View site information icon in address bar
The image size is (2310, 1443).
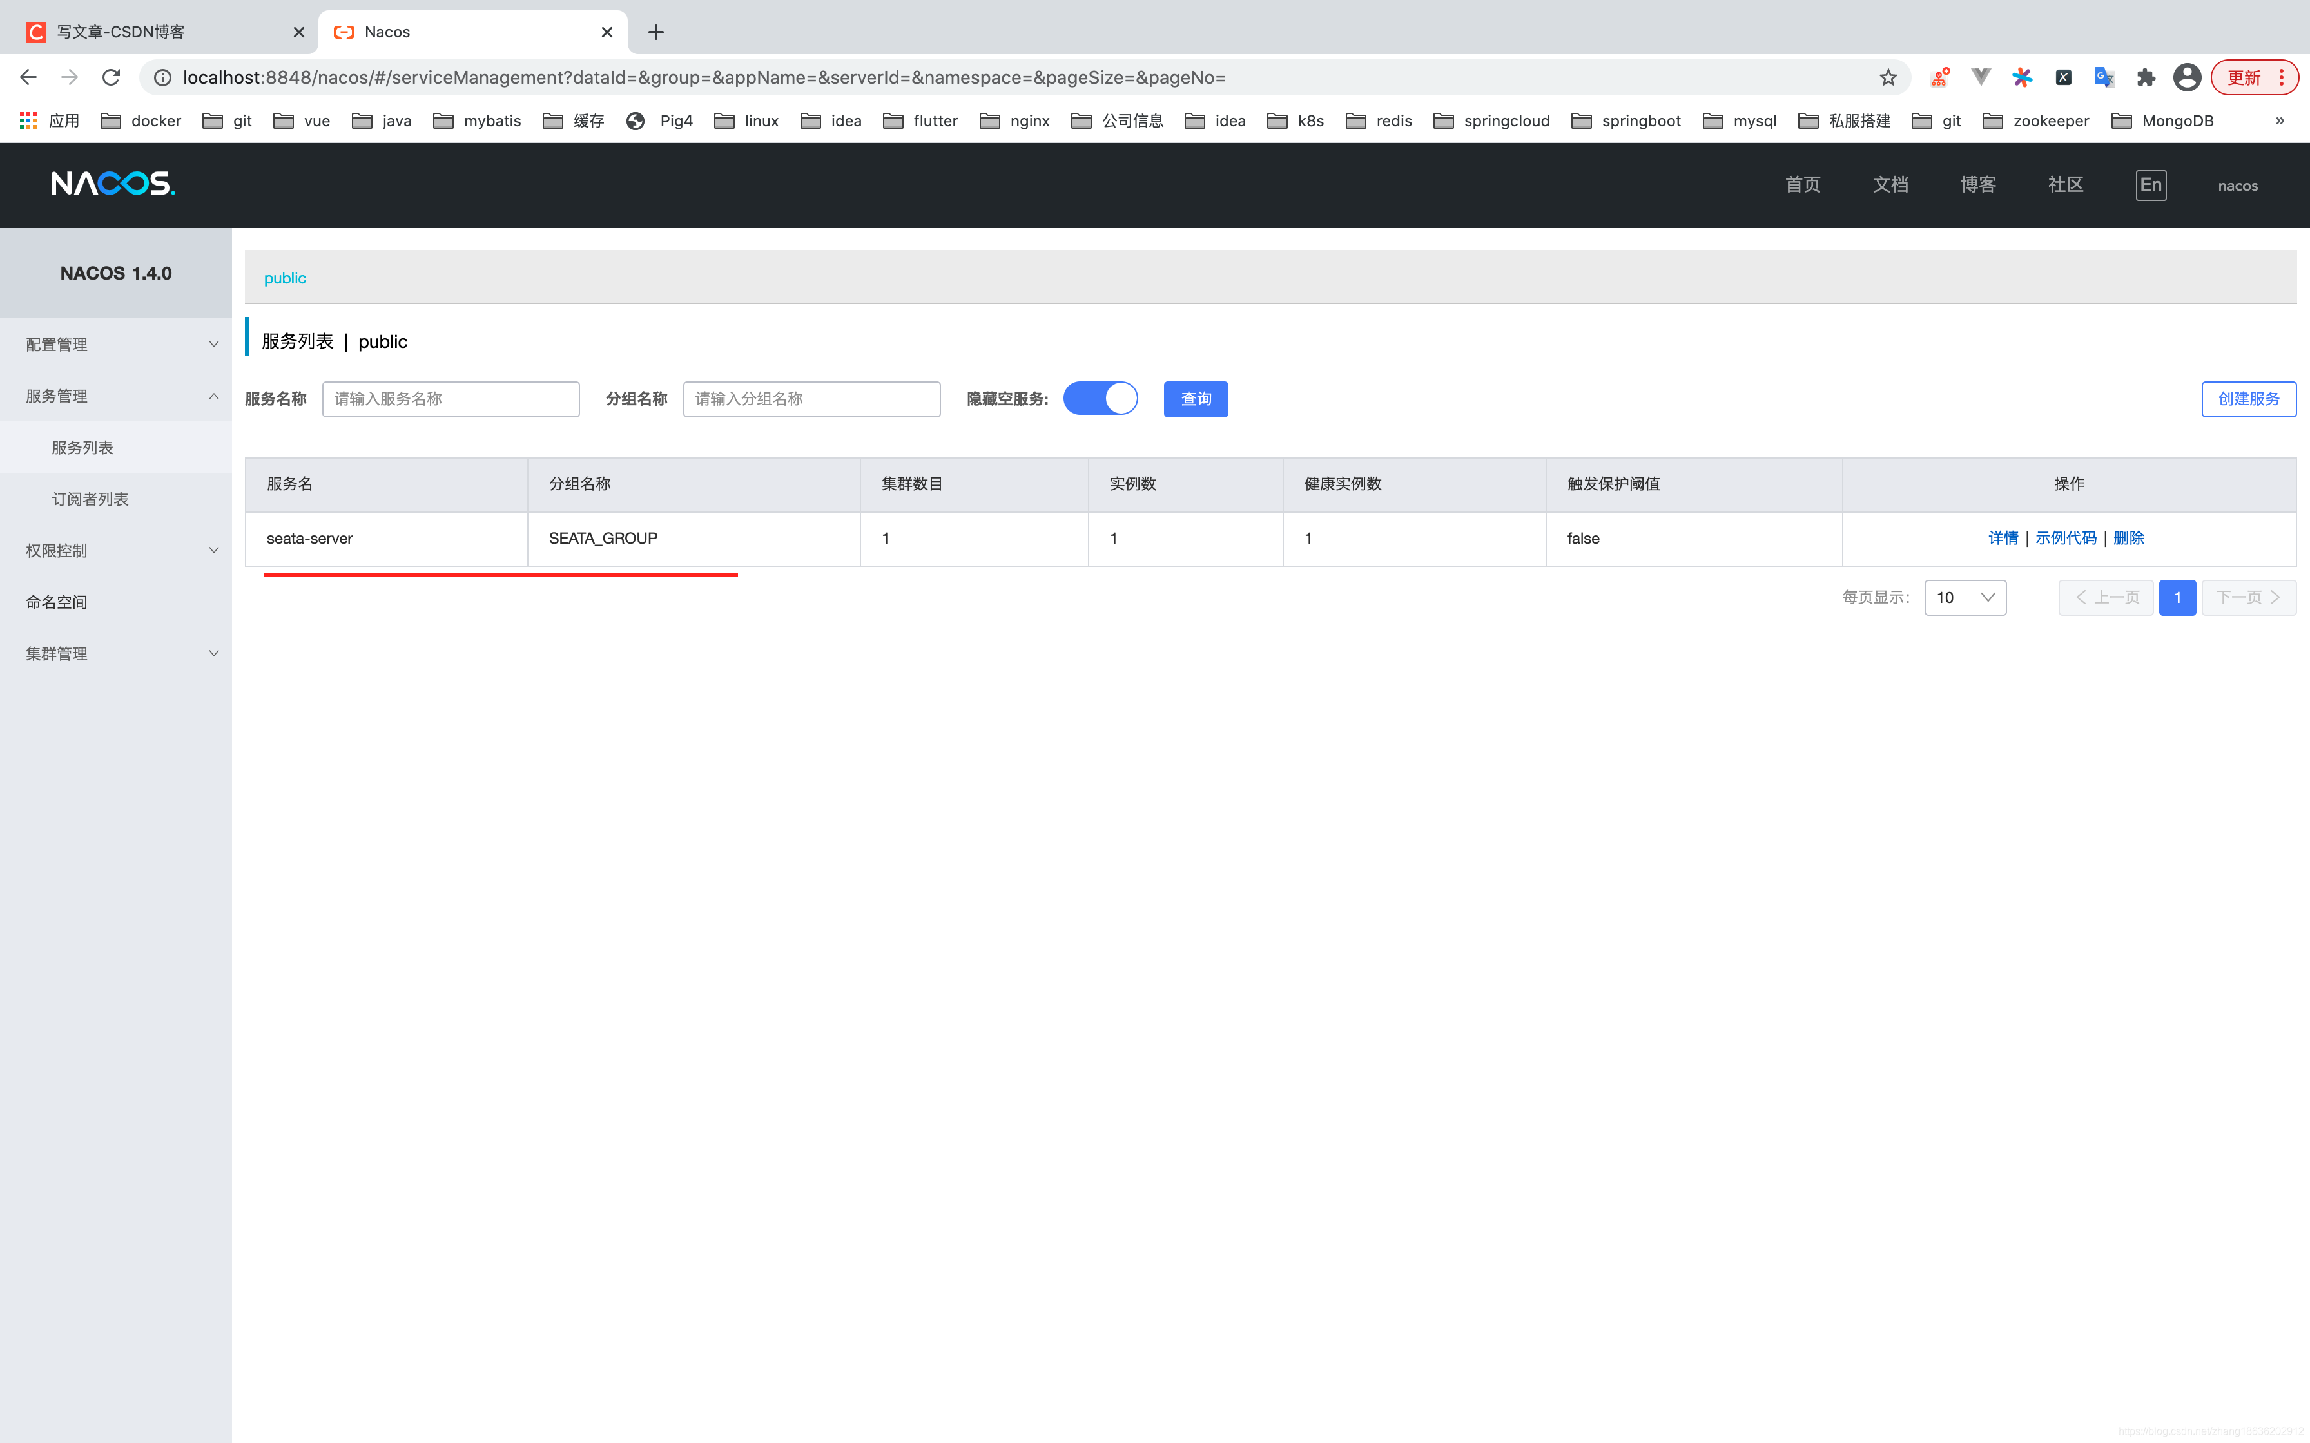(163, 77)
